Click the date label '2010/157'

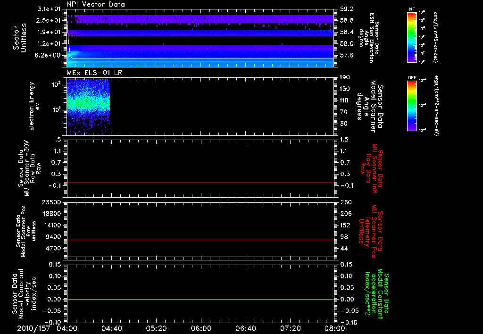[33, 328]
